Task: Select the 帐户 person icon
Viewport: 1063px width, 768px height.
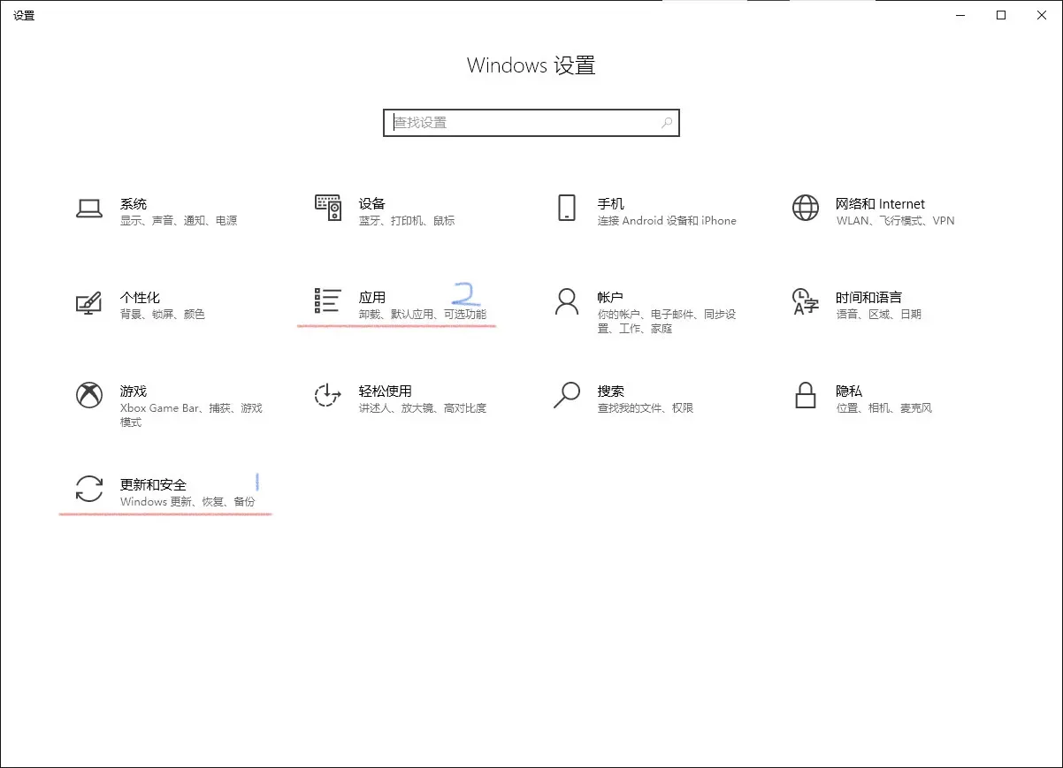Action: coord(567,301)
